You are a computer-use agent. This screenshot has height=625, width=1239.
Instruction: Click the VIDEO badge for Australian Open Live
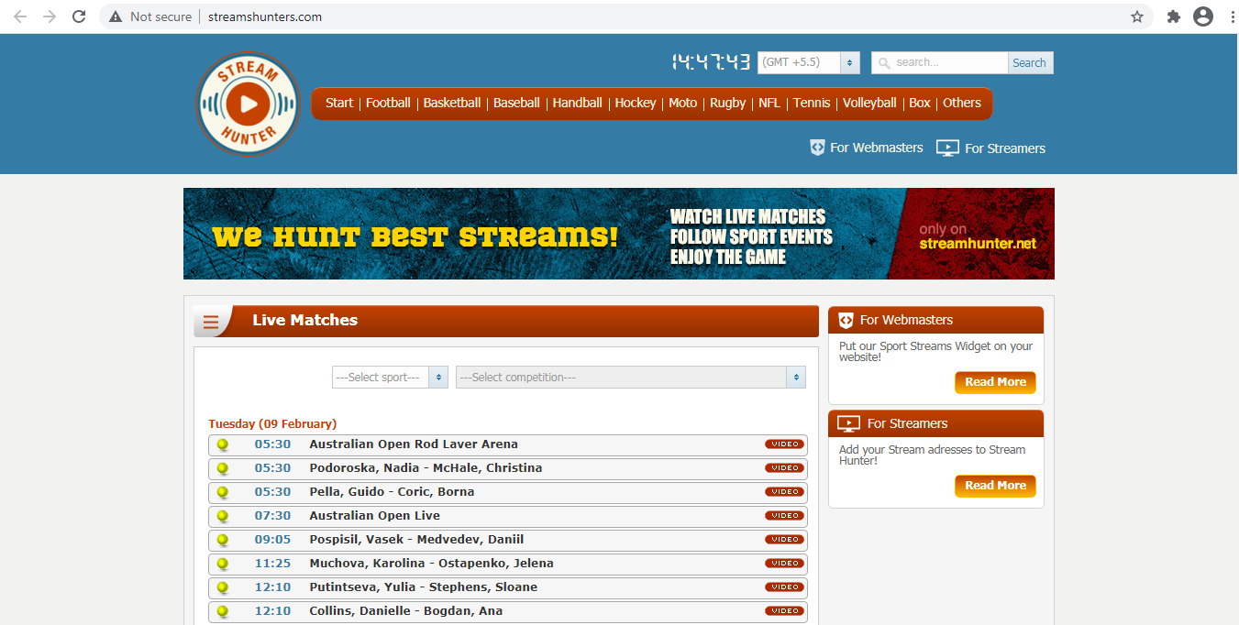click(x=784, y=516)
